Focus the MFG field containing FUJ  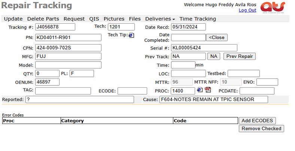[x=68, y=56]
